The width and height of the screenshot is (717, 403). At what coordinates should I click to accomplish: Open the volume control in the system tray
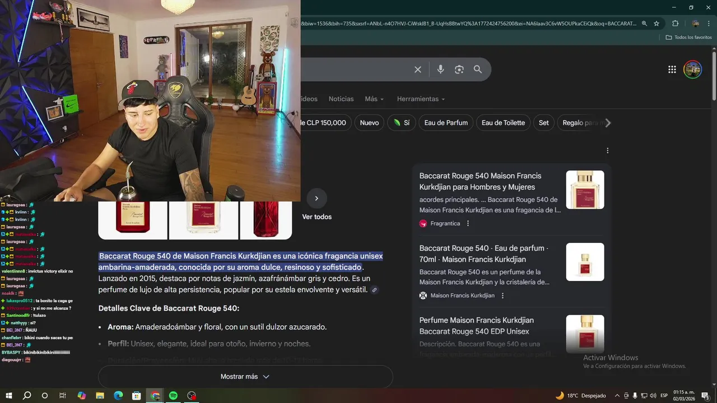pyautogui.click(x=653, y=396)
